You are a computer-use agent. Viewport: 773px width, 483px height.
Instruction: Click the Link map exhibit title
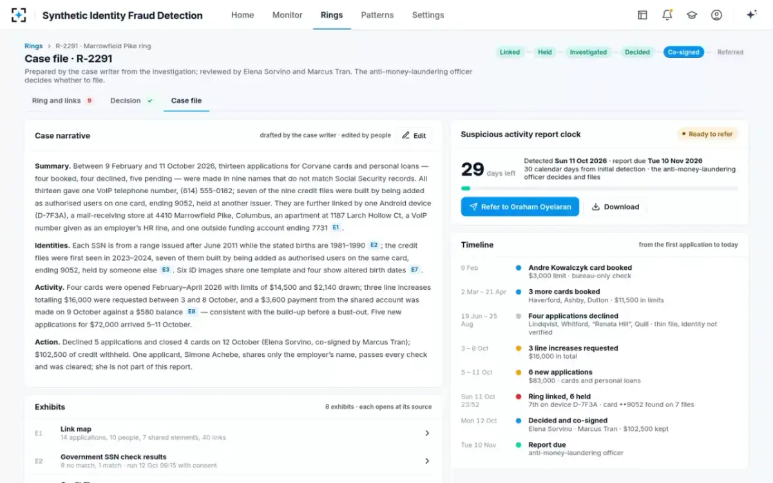click(x=76, y=429)
